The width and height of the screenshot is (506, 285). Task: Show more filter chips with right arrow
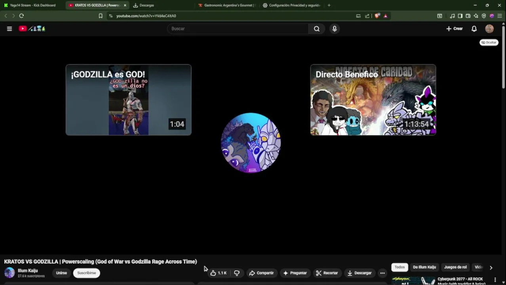pos(491,268)
